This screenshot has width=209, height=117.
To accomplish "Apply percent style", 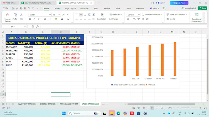I will tap(134, 19).
